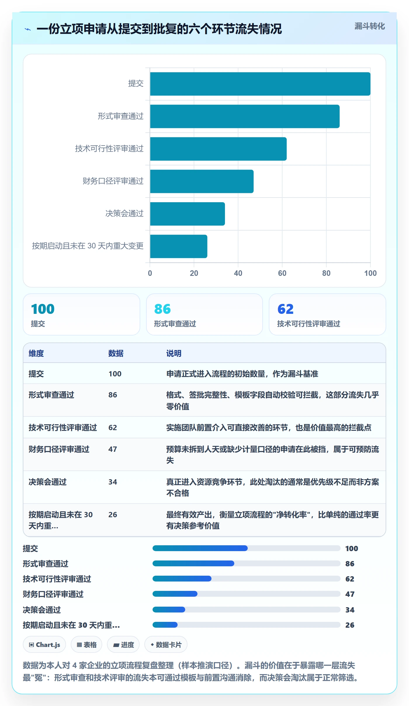Click the 说明 column header
The height and width of the screenshot is (706, 409).
(174, 353)
